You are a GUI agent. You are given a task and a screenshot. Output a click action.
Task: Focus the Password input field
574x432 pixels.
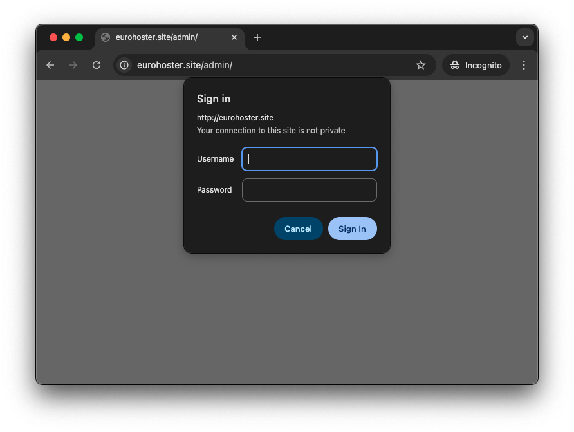click(x=310, y=190)
